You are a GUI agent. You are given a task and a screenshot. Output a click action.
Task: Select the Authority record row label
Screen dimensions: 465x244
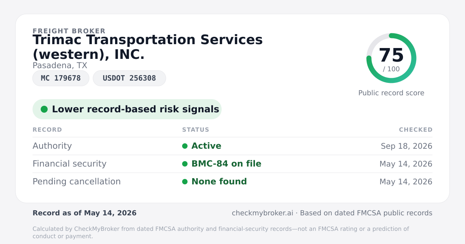coord(52,146)
